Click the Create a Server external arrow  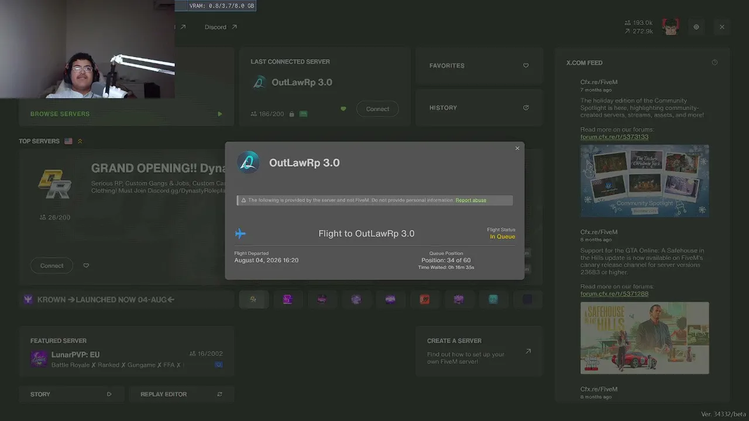528,351
